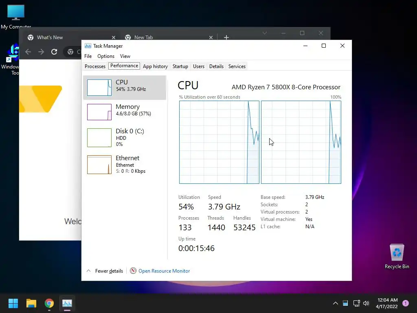Open the Services tab

237,66
